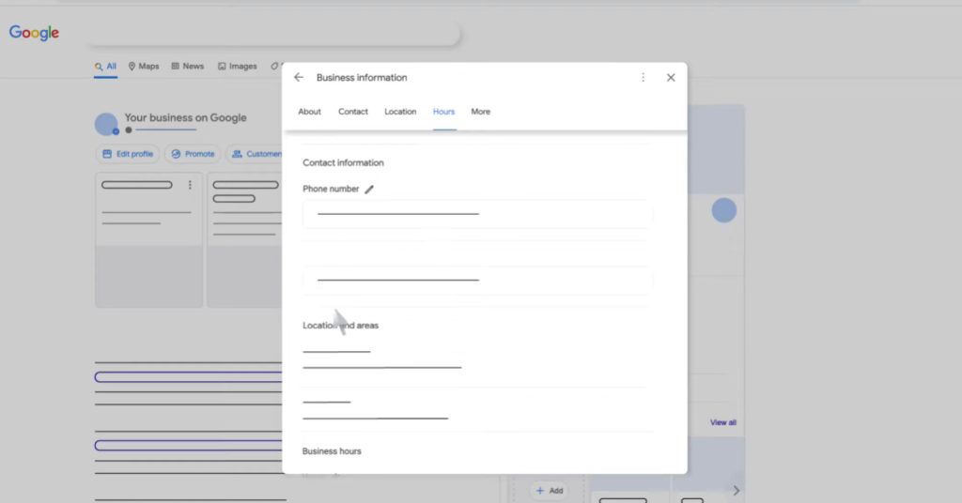Go to the Hours tab

[443, 112]
